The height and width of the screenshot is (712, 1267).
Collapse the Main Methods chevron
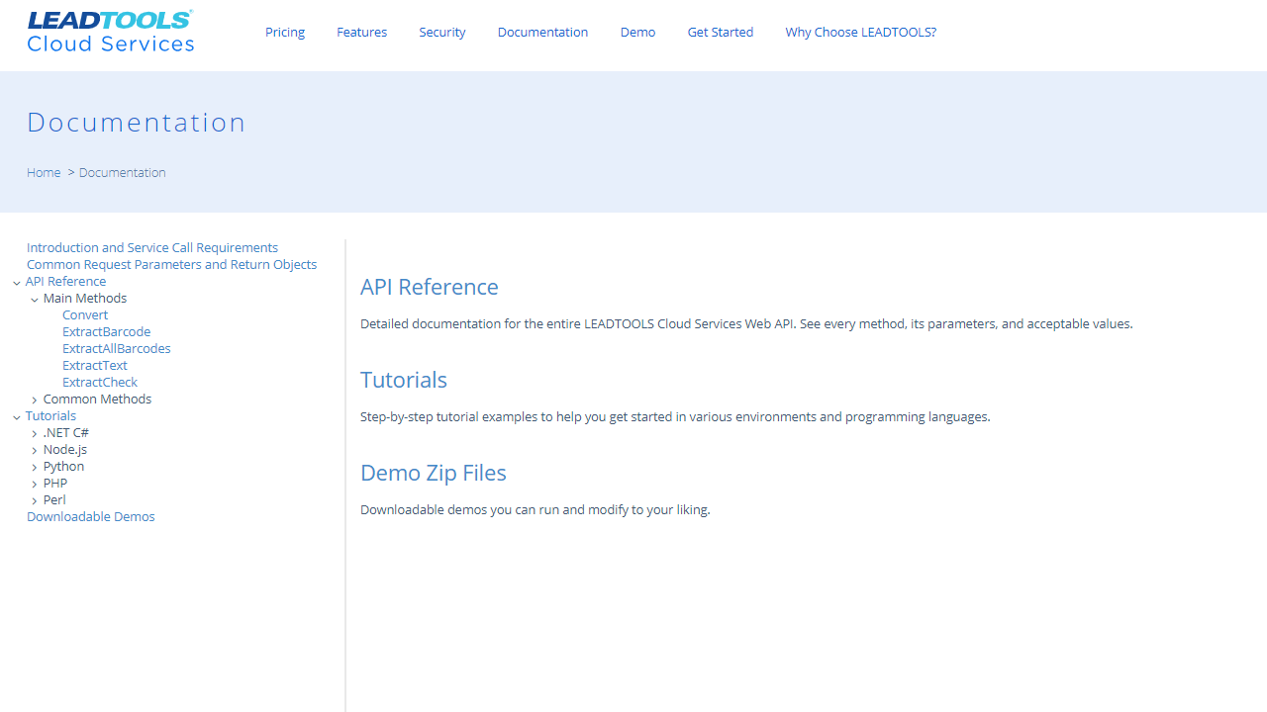coord(35,300)
